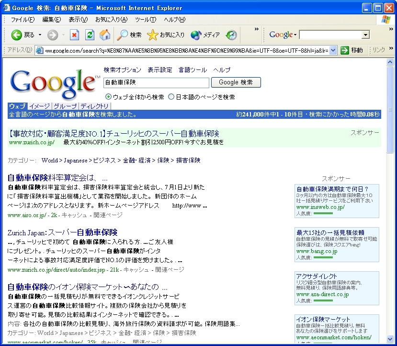Open the ファイル(F) menu

(x=23, y=20)
